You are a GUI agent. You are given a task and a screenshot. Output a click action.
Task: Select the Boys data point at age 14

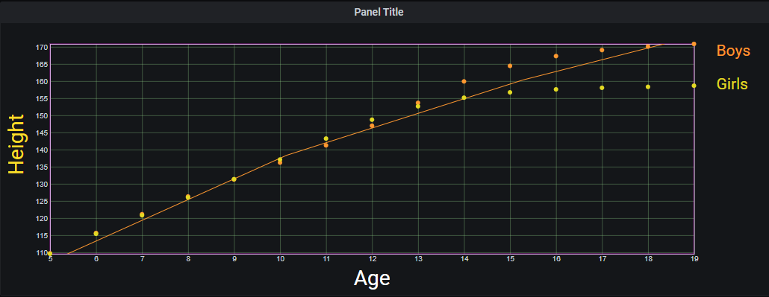(464, 81)
